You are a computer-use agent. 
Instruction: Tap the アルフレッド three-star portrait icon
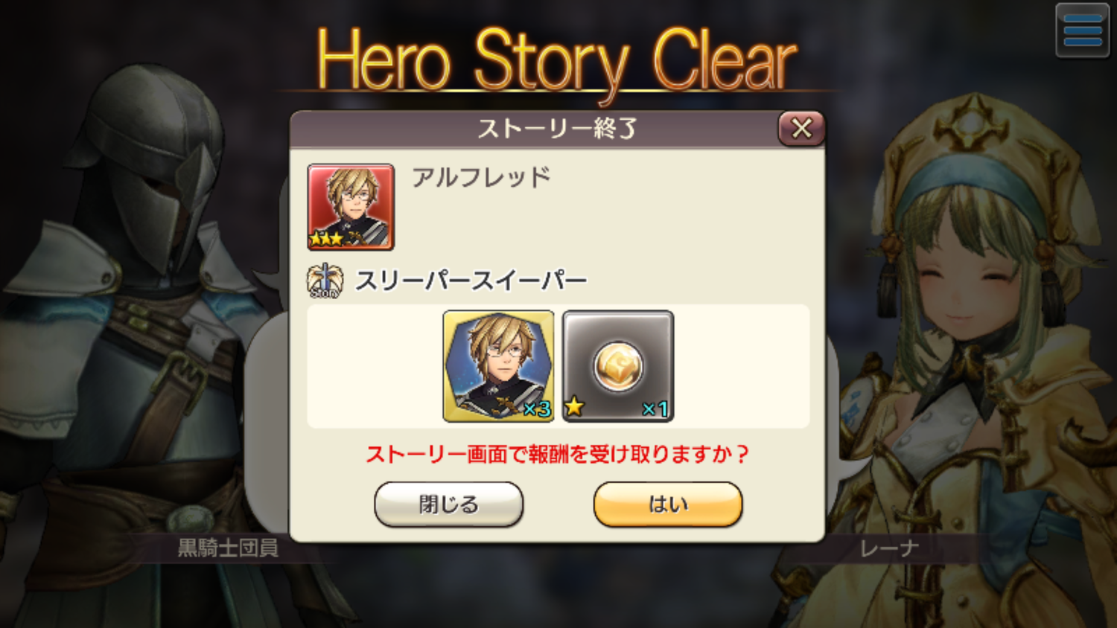[351, 207]
